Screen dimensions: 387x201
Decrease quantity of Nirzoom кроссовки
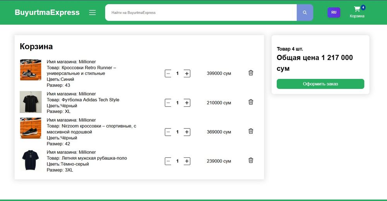168,132
